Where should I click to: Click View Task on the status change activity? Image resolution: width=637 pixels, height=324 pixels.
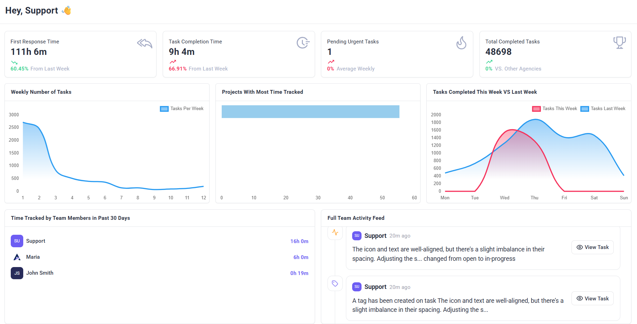pos(592,247)
